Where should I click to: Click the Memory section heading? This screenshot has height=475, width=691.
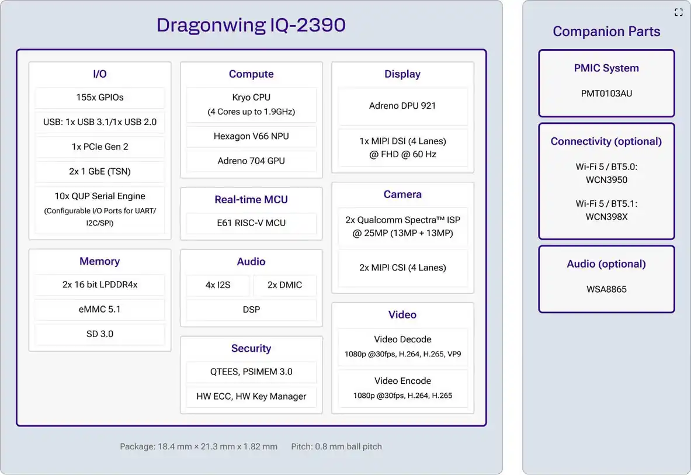click(100, 261)
